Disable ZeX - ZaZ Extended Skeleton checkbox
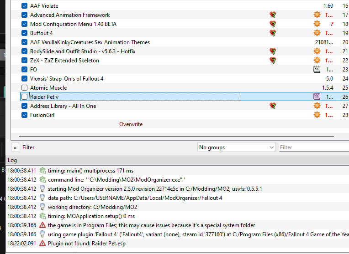 25,61
